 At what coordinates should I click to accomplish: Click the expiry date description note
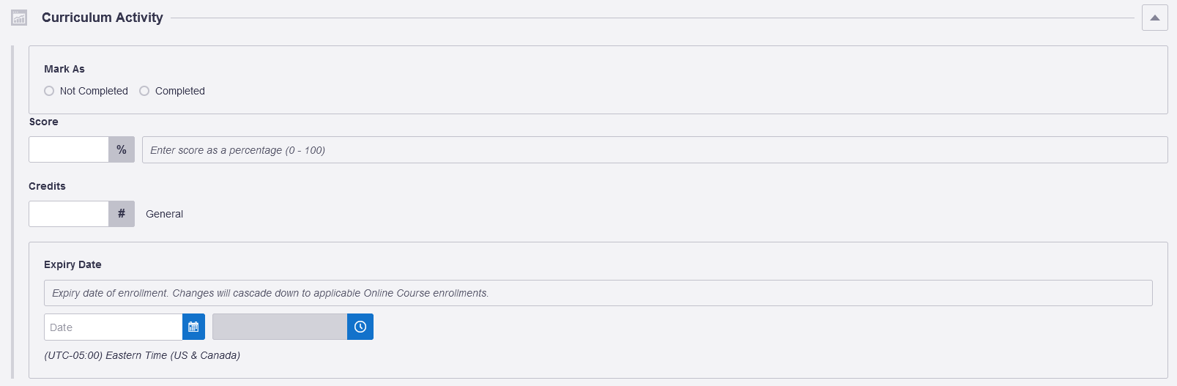[x=270, y=293]
